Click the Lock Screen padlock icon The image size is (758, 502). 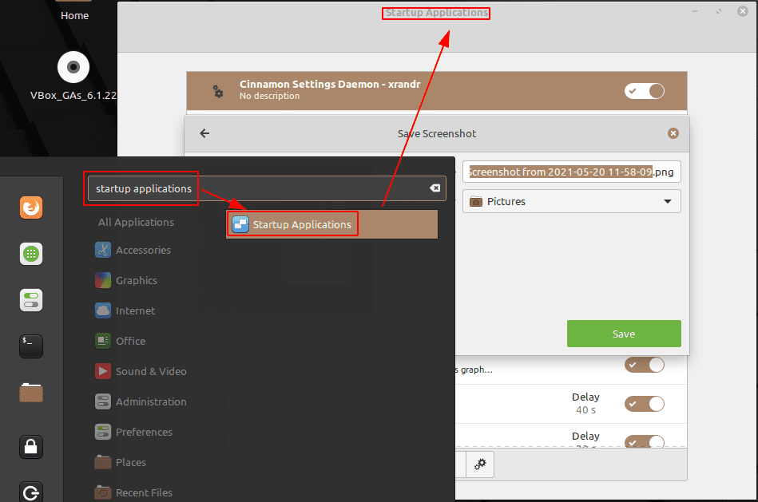[x=31, y=447]
